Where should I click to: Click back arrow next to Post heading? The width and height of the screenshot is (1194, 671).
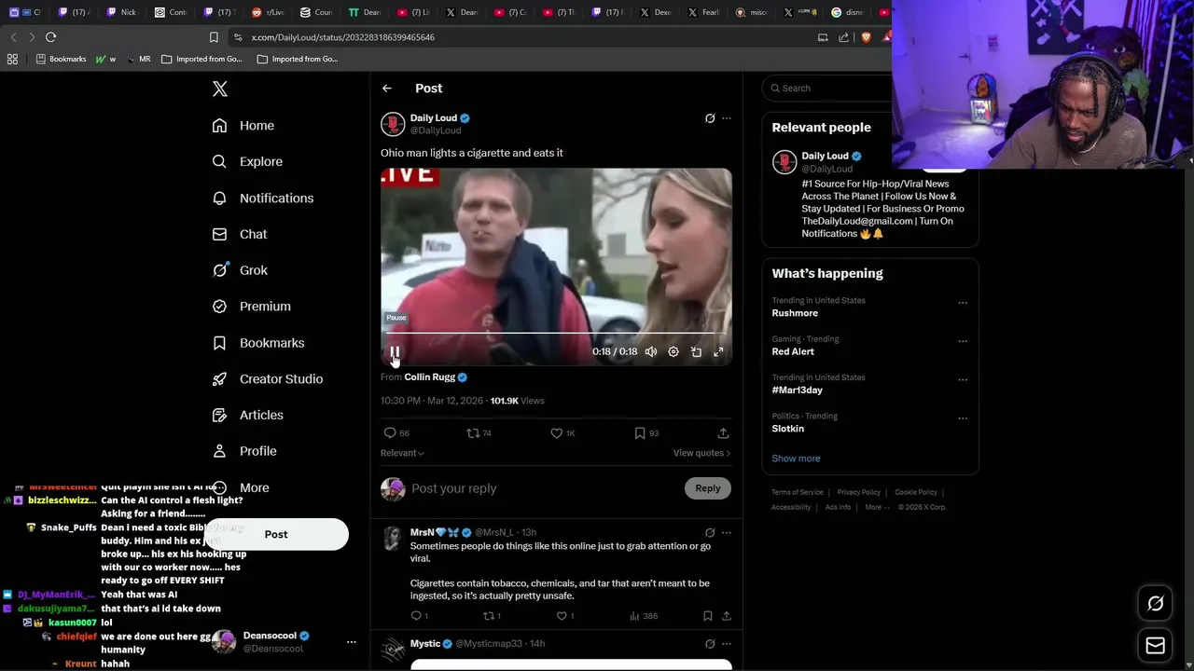point(387,89)
